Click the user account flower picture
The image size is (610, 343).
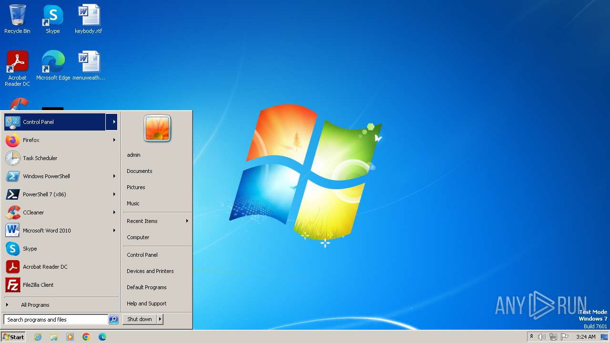(157, 128)
